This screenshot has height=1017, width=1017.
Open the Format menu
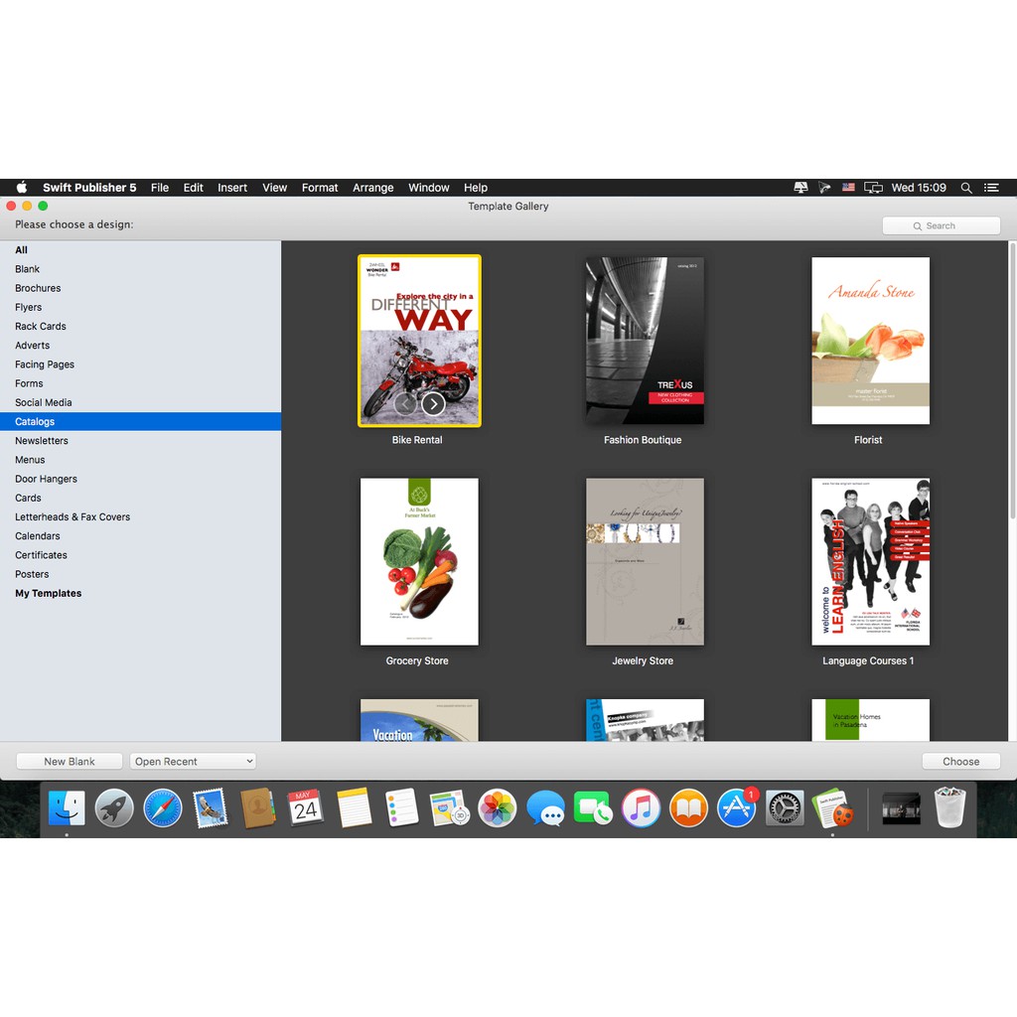click(320, 188)
